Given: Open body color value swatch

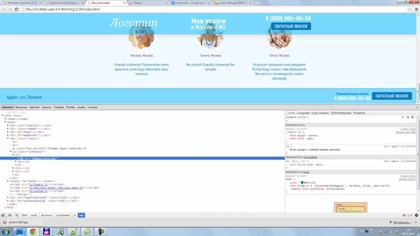Looking at the screenshot, I should pos(302,182).
